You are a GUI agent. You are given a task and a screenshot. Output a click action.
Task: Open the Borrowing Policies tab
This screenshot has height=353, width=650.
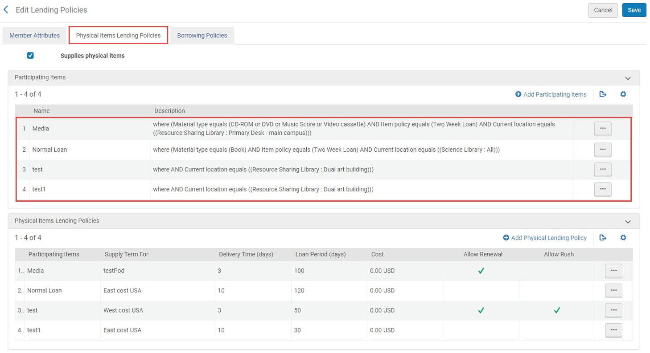[202, 36]
